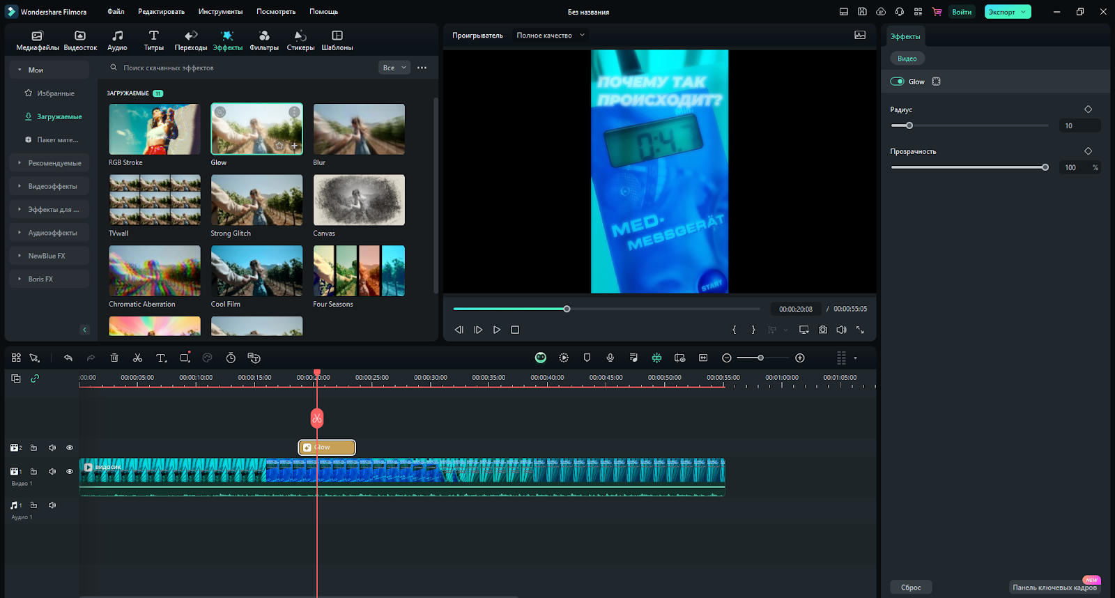
Task: Hide track 2 with its eye icon
Action: click(x=70, y=447)
